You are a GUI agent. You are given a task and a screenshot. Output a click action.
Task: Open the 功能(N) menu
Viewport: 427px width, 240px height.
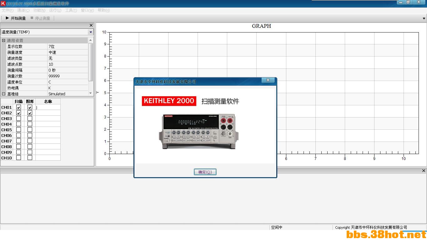pos(39,10)
